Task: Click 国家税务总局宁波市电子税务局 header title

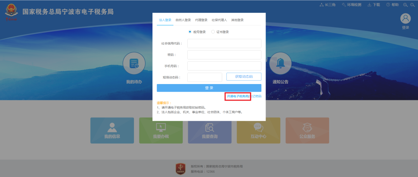Action: click(x=68, y=12)
